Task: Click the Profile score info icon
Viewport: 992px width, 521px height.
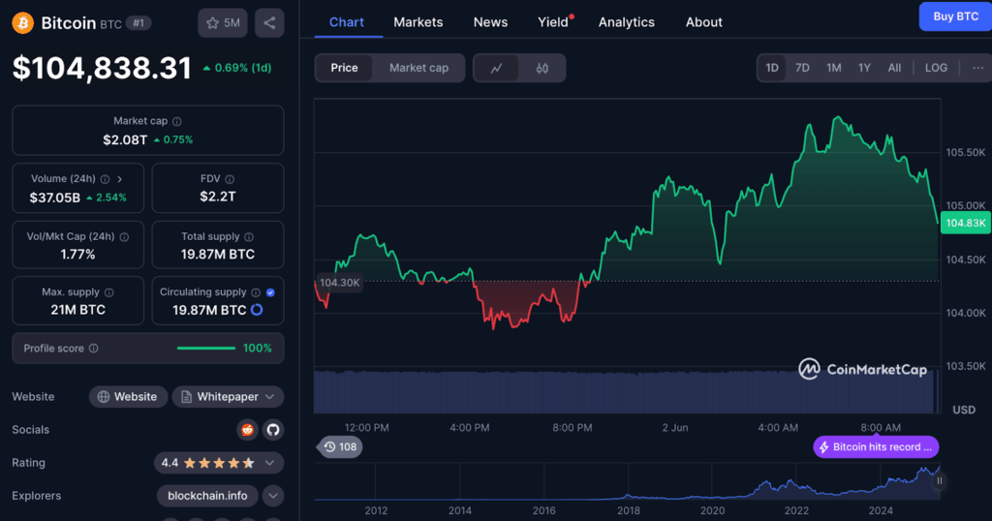Action: [x=93, y=349]
